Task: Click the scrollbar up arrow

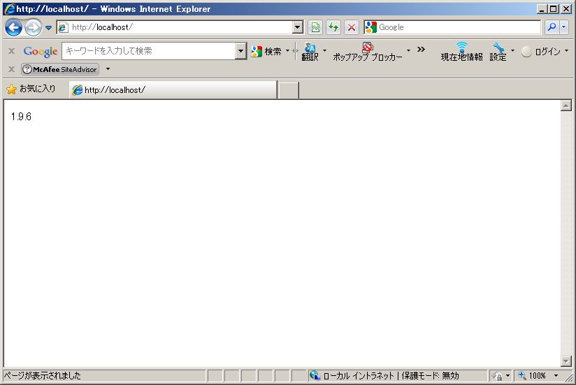Action: tap(566, 106)
